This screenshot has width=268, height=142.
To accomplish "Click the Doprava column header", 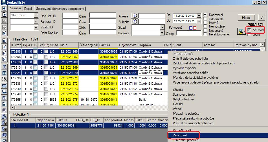I will pos(150,45).
